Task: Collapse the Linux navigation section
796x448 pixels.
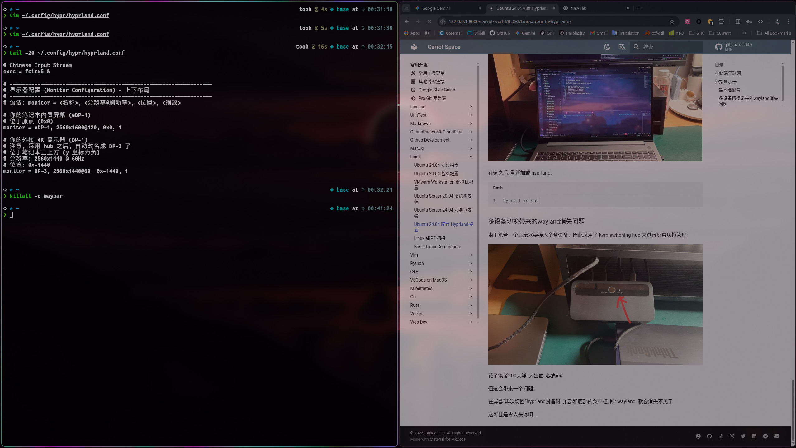Action: point(471,157)
